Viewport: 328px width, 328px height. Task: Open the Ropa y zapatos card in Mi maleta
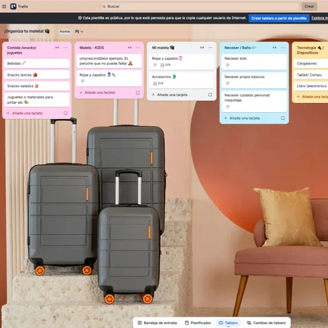click(182, 61)
